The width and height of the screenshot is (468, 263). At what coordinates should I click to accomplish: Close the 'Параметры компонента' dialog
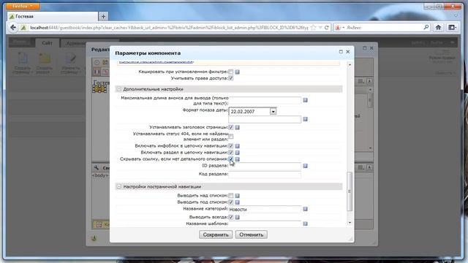pyautogui.click(x=348, y=52)
